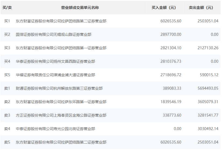This screenshot has width=222, height=150.
Task: Click 中泰证券股份有限公司寿光公园北街证券营业部
Action: pyautogui.click(x=55, y=129)
